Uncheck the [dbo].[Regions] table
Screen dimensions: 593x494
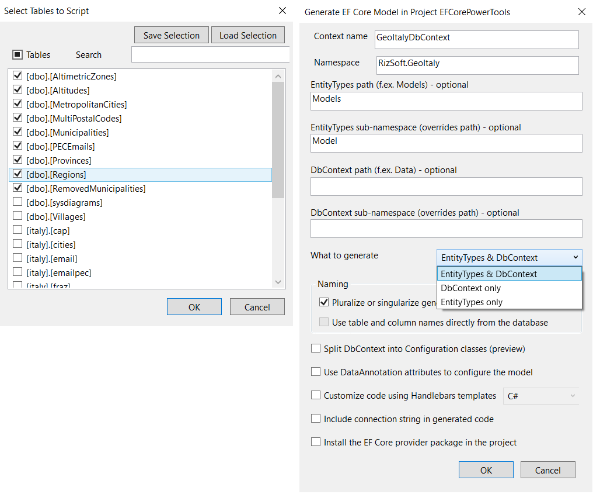(x=18, y=174)
